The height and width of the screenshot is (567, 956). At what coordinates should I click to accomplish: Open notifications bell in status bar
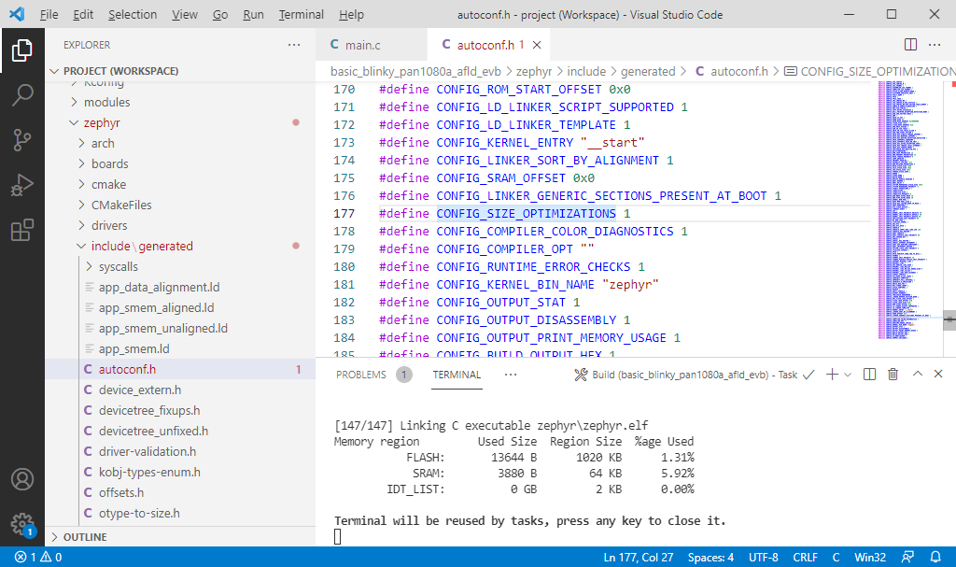coord(935,557)
